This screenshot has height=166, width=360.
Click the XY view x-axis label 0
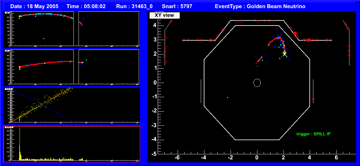tap(257, 158)
